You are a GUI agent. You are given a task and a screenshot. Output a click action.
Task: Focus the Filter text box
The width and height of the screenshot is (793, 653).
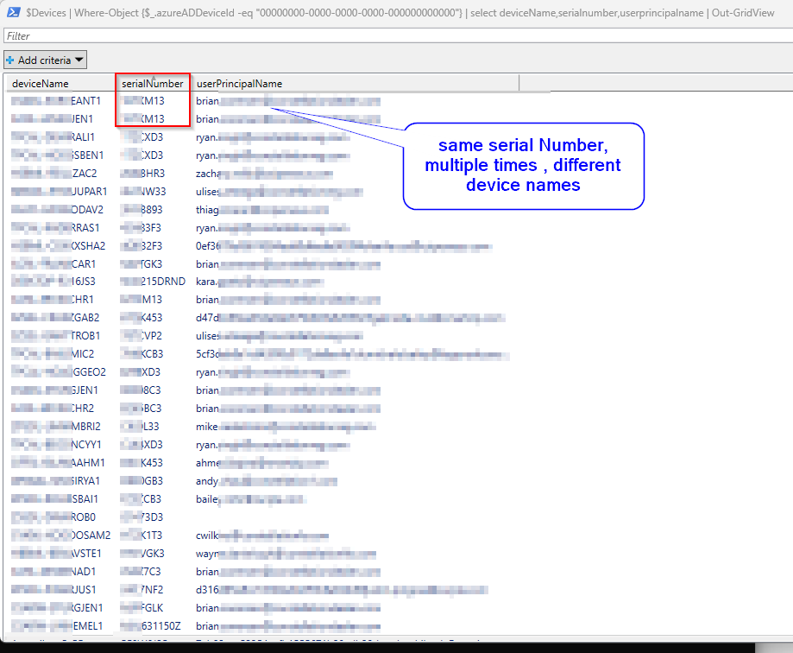(396, 36)
